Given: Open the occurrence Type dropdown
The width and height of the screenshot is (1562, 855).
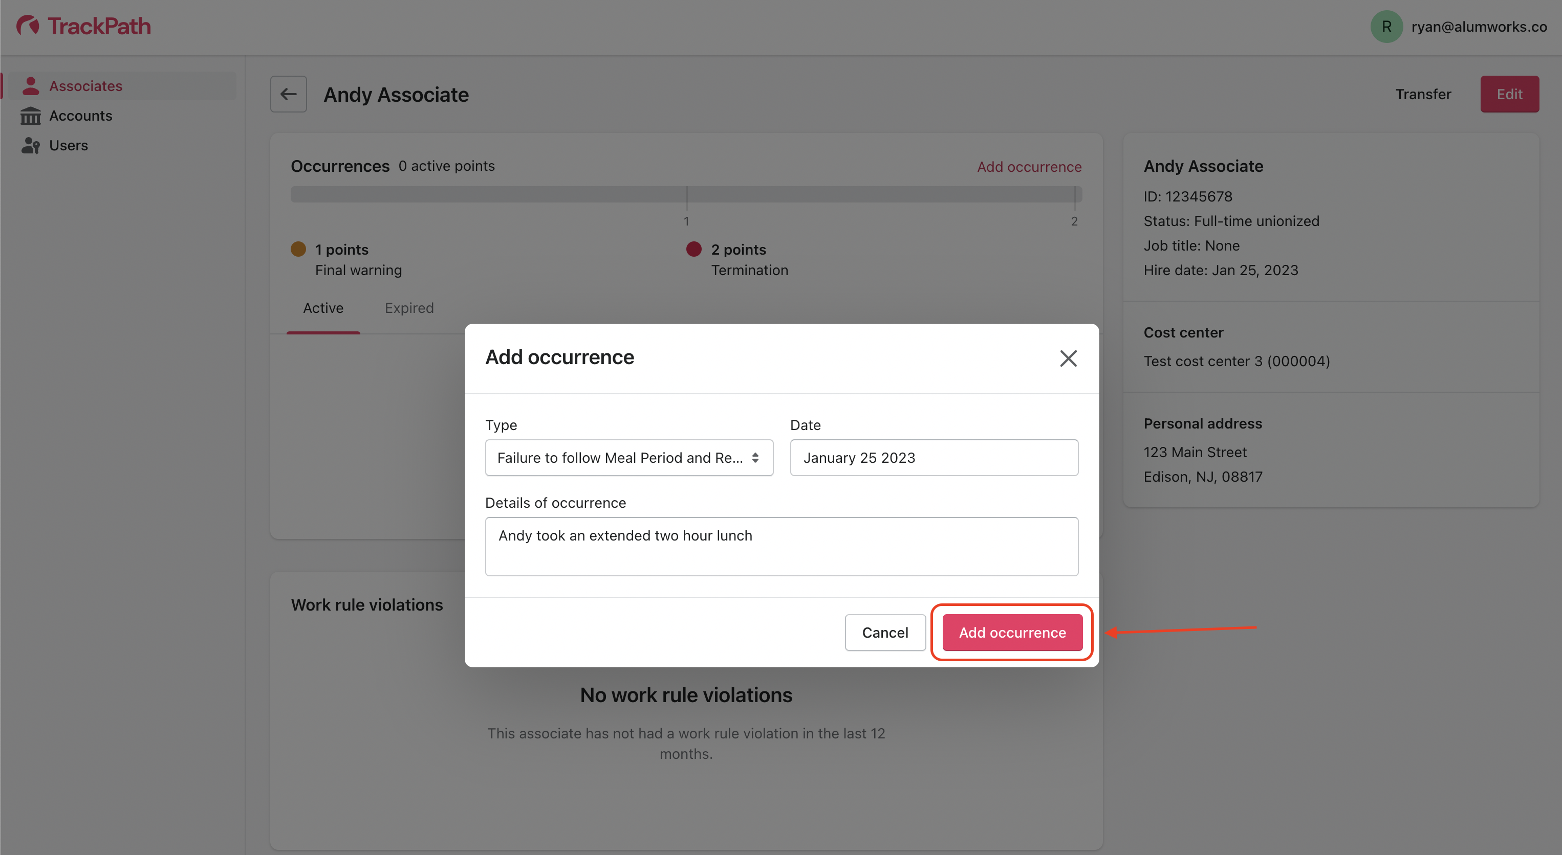Looking at the screenshot, I should point(619,458).
